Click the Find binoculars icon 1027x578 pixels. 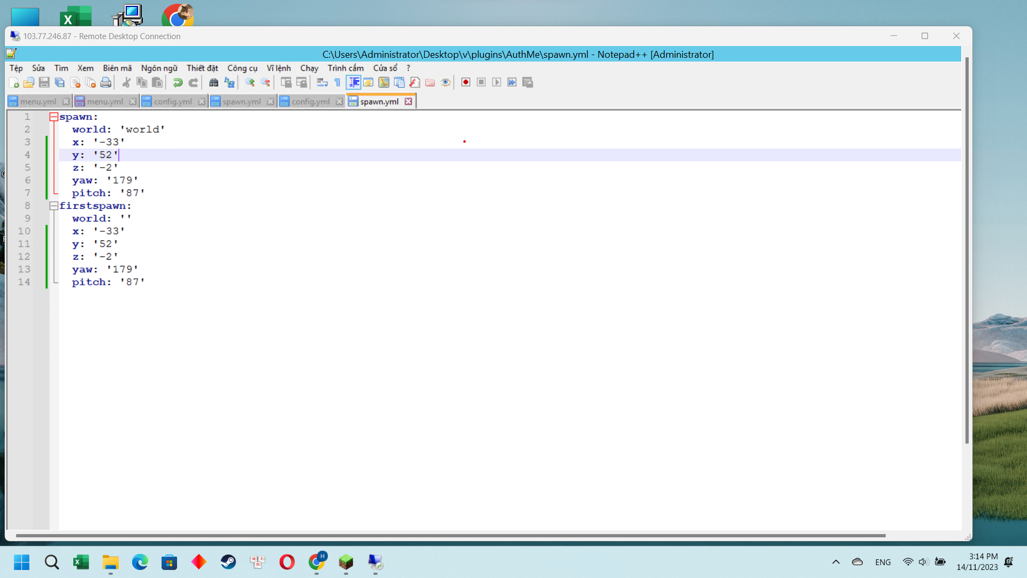click(213, 82)
